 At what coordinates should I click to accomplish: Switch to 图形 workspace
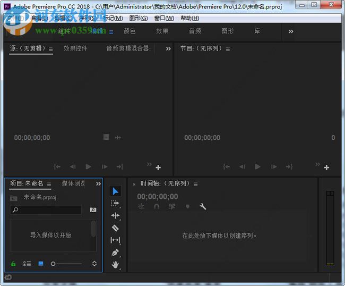(x=228, y=31)
